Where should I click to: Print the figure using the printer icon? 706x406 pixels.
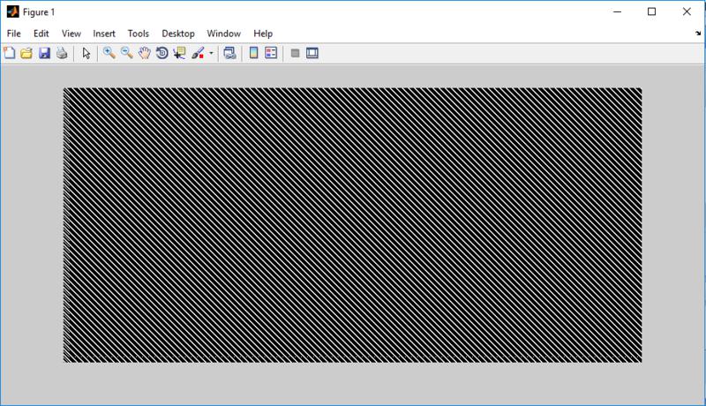coord(61,53)
